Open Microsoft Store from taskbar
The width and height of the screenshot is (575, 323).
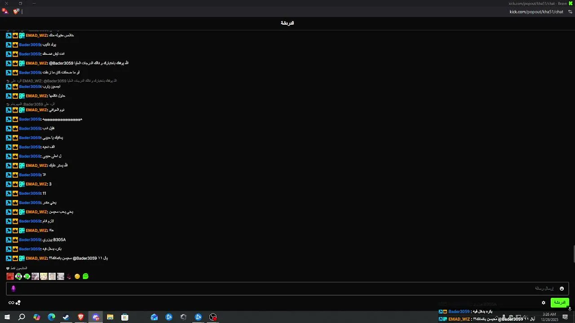[x=125, y=317]
